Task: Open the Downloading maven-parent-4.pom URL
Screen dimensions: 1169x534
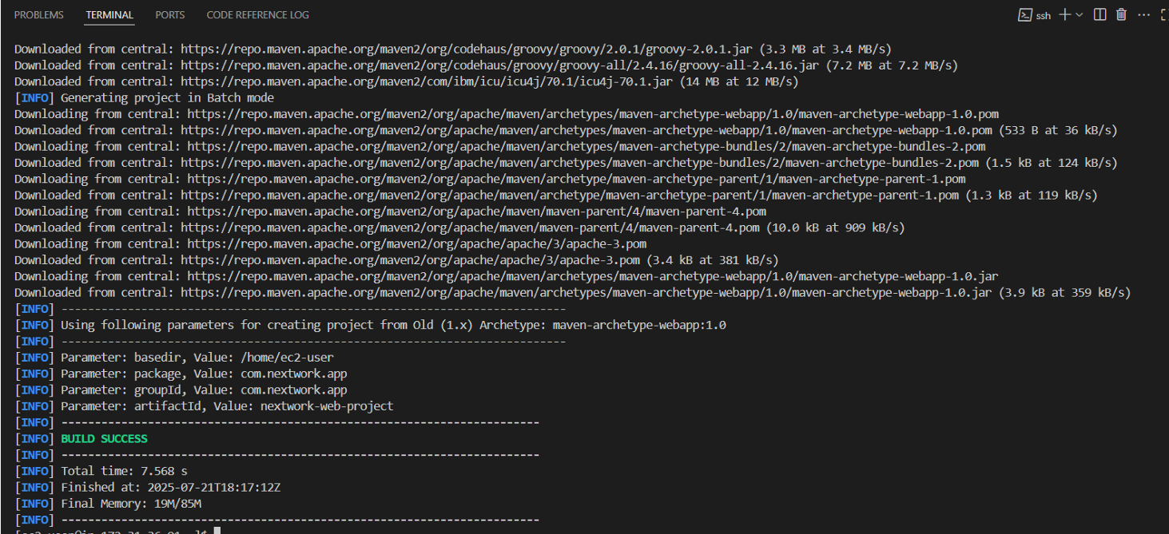Action: point(476,212)
